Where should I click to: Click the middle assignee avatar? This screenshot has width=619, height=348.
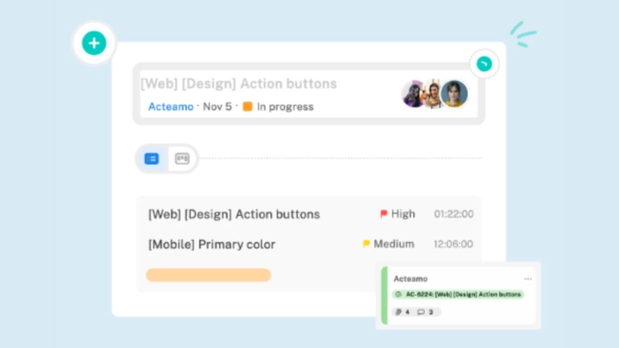click(433, 94)
